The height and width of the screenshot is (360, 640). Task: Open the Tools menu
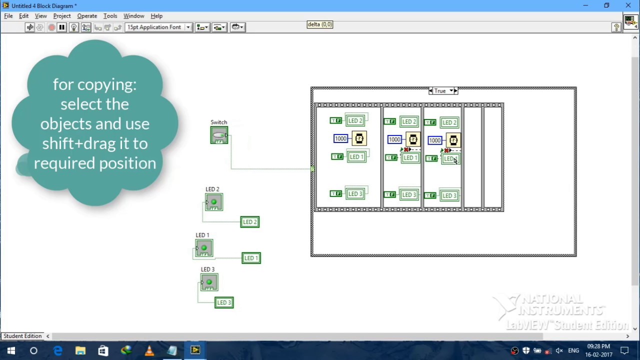click(x=110, y=16)
